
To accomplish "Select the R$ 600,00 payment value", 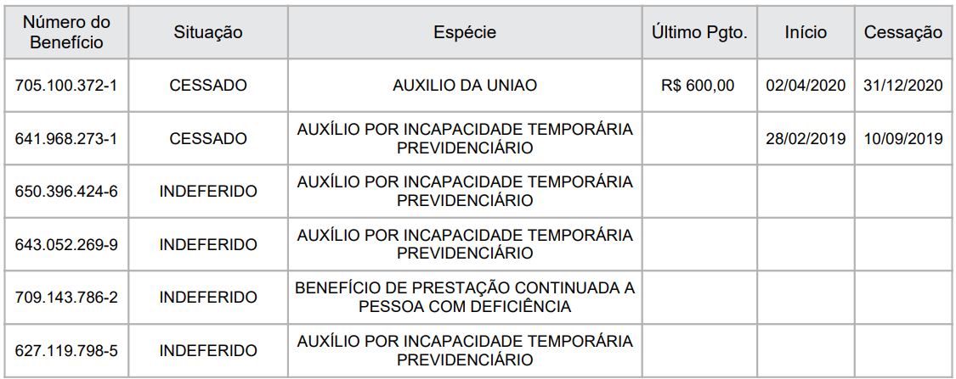I will coord(698,86).
